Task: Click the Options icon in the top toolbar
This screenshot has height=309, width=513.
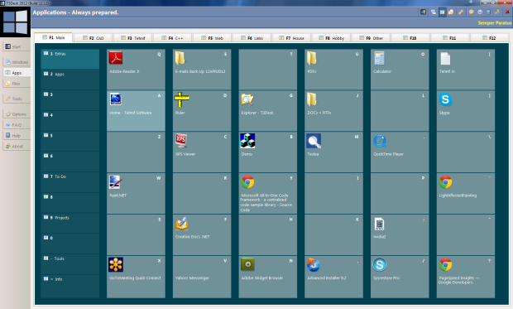Action: (471, 12)
